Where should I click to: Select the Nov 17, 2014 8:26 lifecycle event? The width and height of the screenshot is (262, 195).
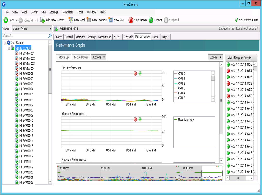(x=240, y=77)
